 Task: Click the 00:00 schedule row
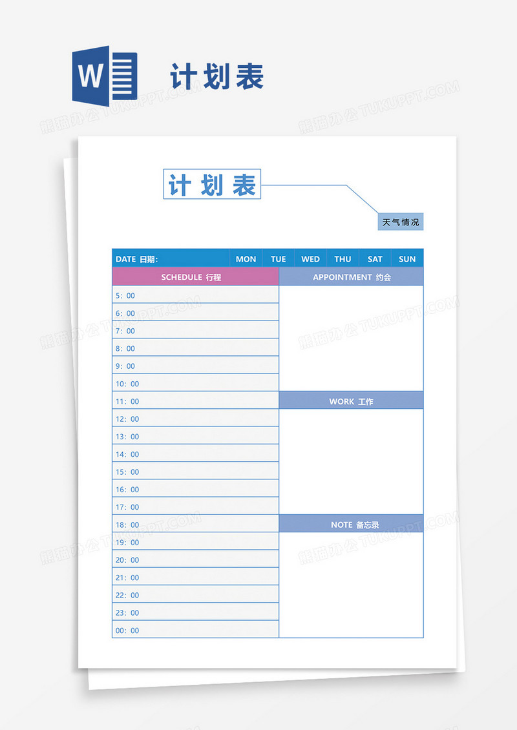196,629
